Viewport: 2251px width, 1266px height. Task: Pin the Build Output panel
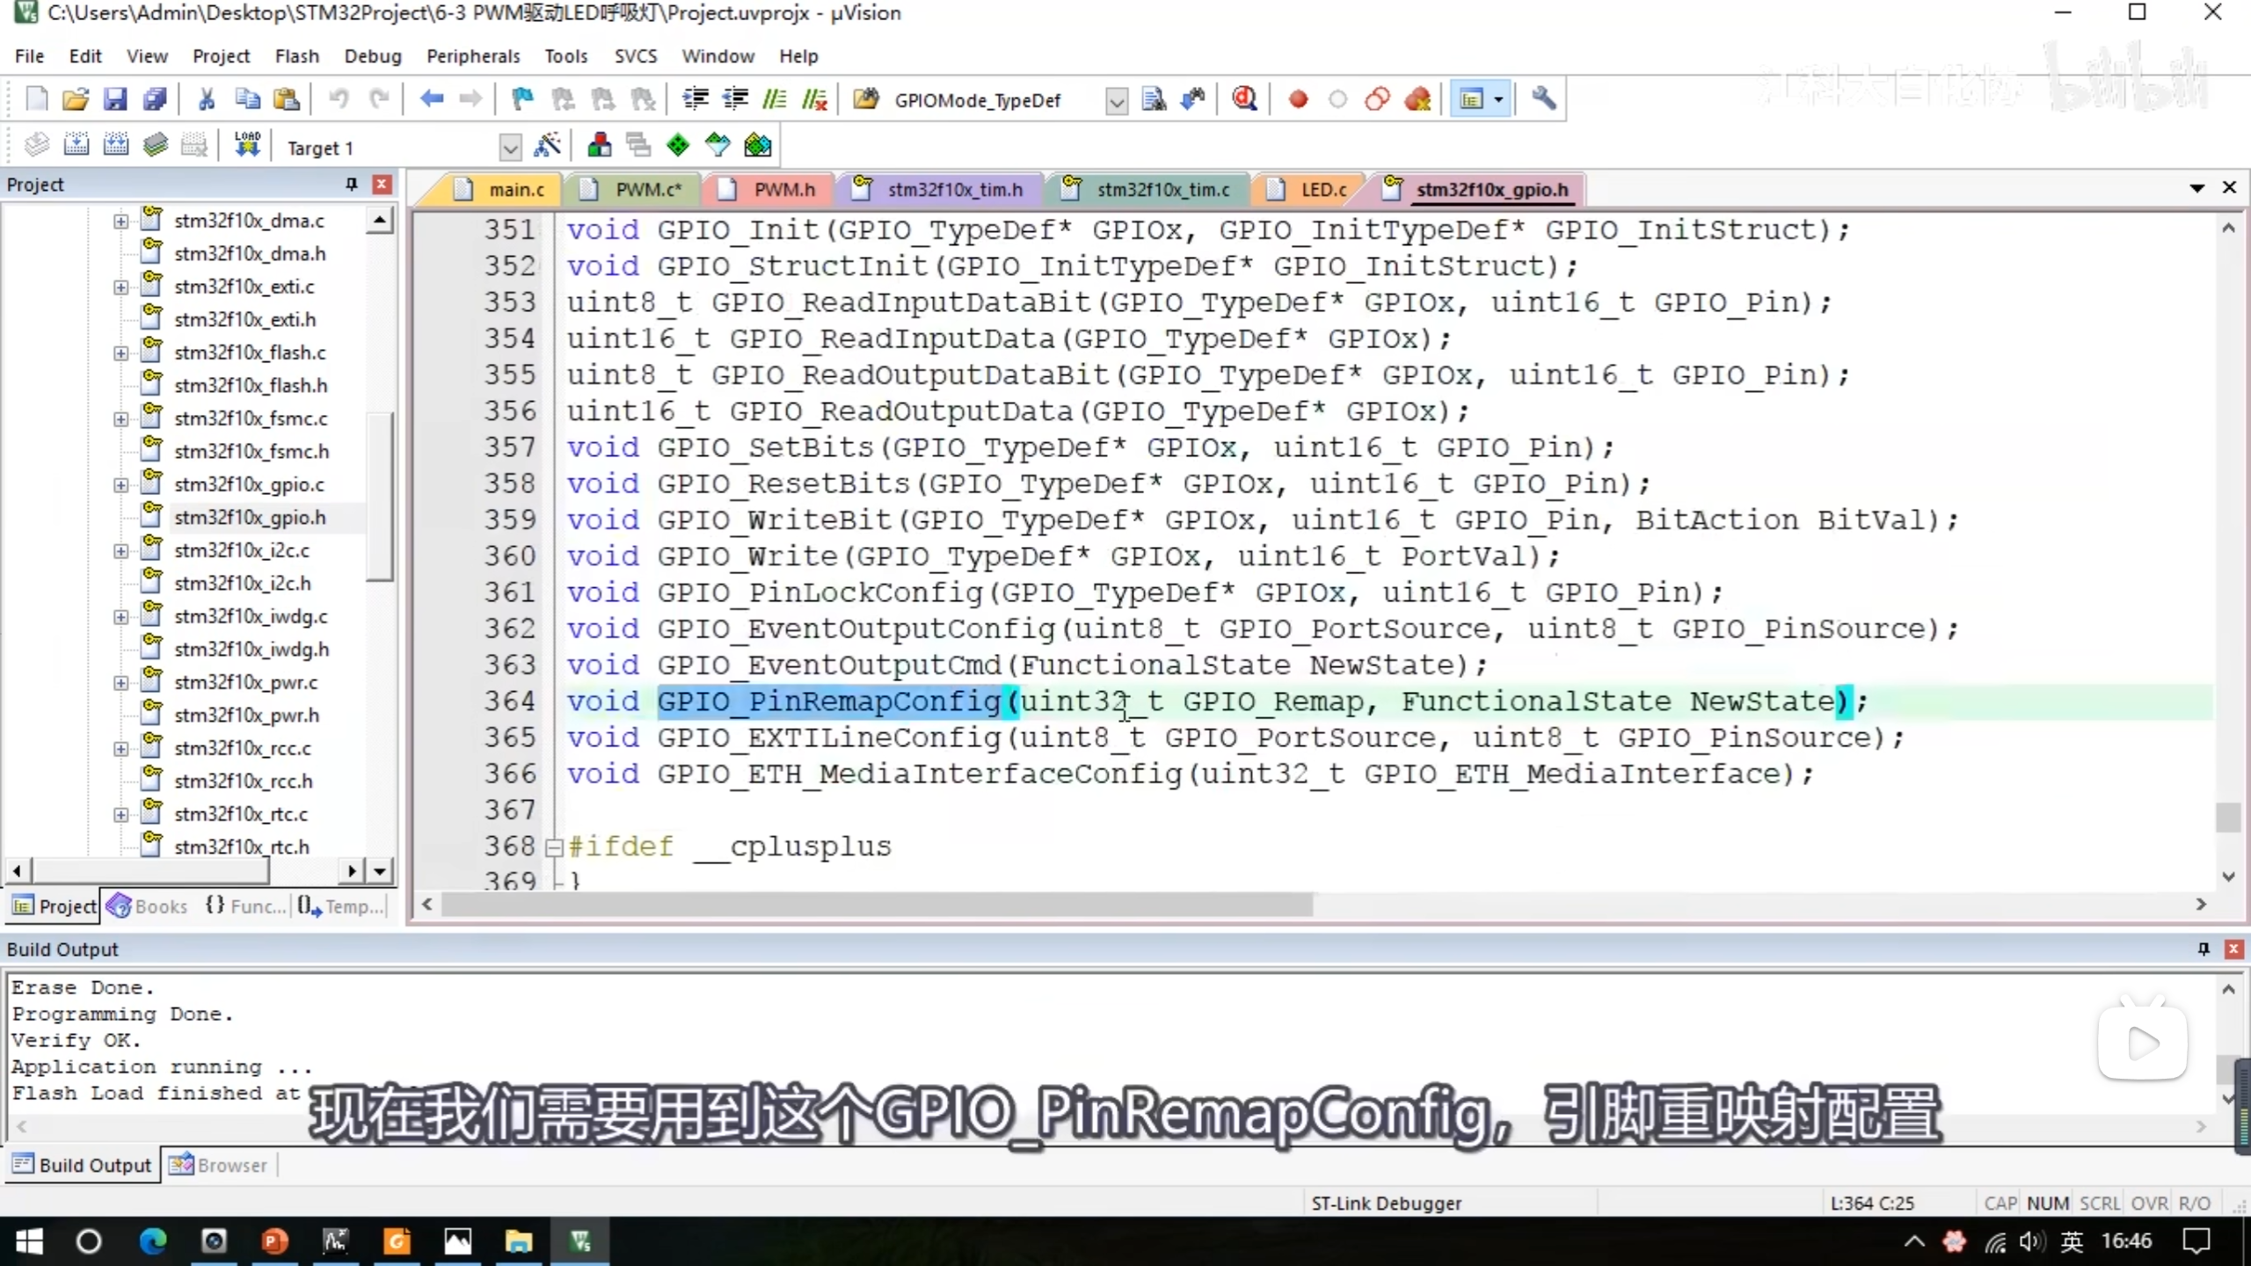(2204, 949)
